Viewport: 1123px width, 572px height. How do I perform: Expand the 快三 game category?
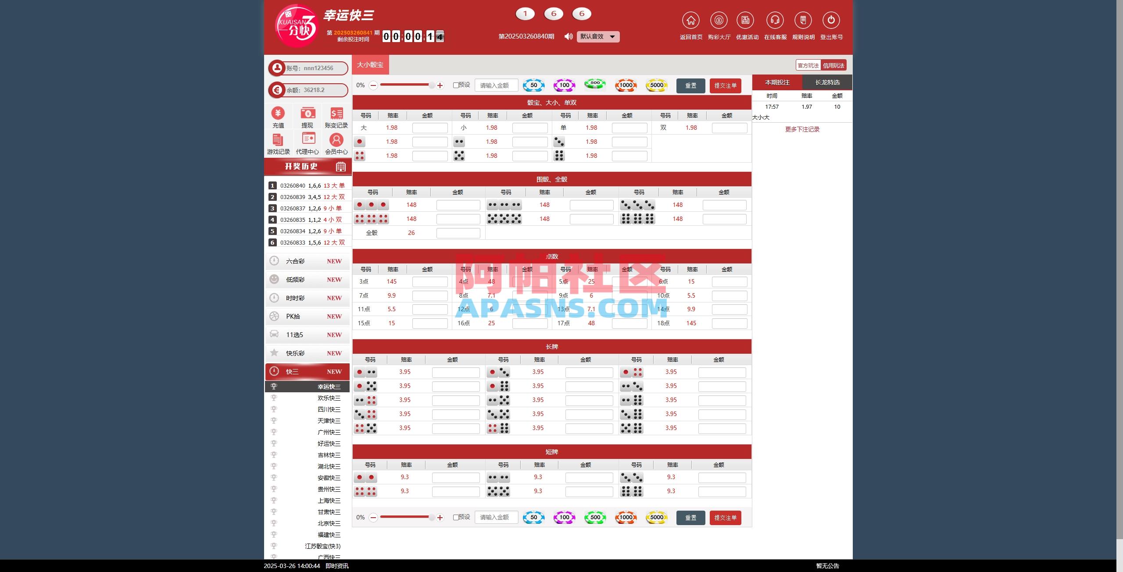307,371
